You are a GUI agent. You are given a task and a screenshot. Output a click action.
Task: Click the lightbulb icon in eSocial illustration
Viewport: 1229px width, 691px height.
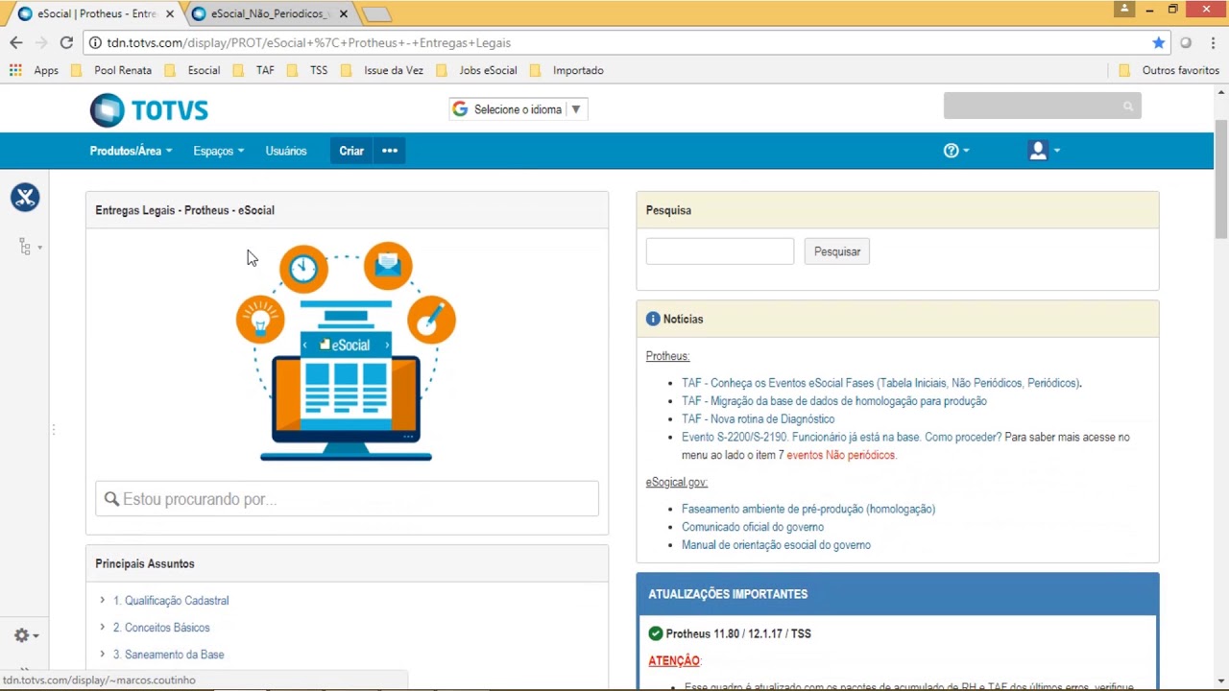pos(260,320)
